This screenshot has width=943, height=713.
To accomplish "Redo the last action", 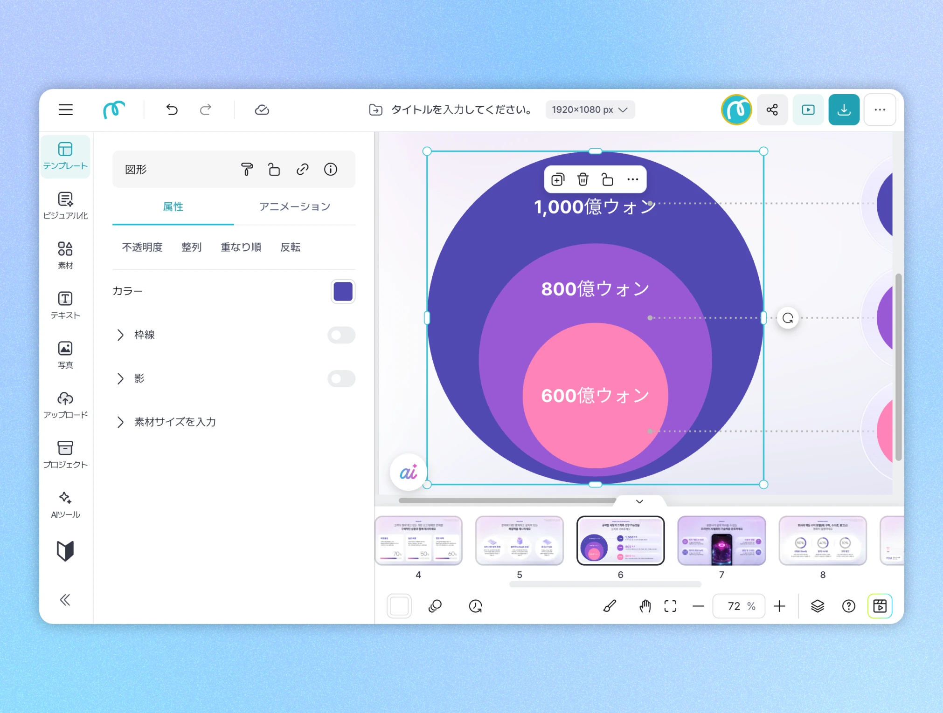I will coord(206,110).
